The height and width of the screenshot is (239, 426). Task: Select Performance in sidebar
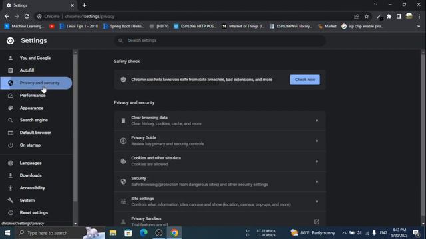(x=36, y=96)
